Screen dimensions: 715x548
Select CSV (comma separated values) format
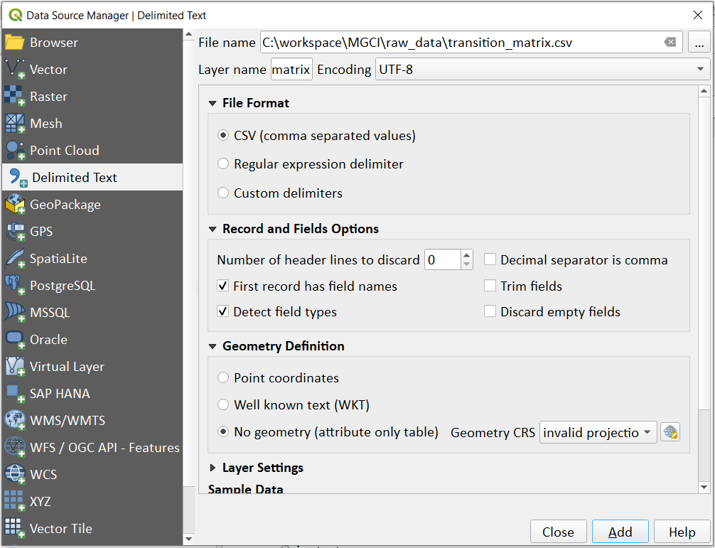point(223,136)
